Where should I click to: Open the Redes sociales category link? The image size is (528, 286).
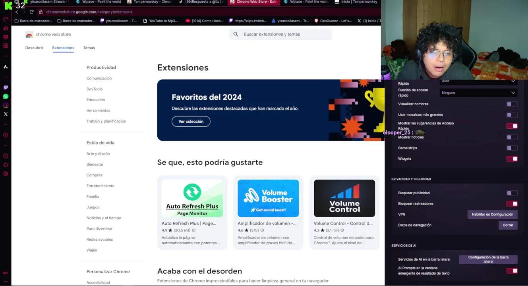click(100, 240)
